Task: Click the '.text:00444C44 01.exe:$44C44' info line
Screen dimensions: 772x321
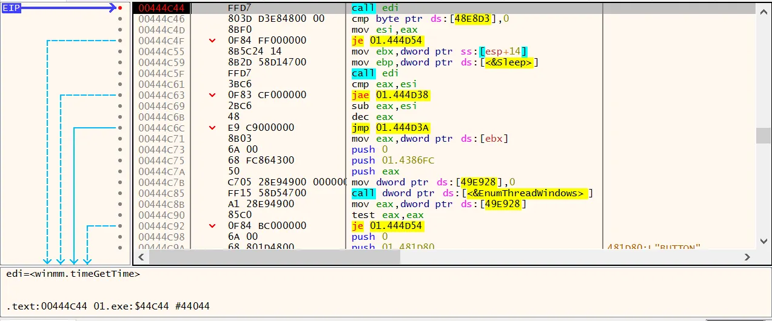Action: (108, 306)
